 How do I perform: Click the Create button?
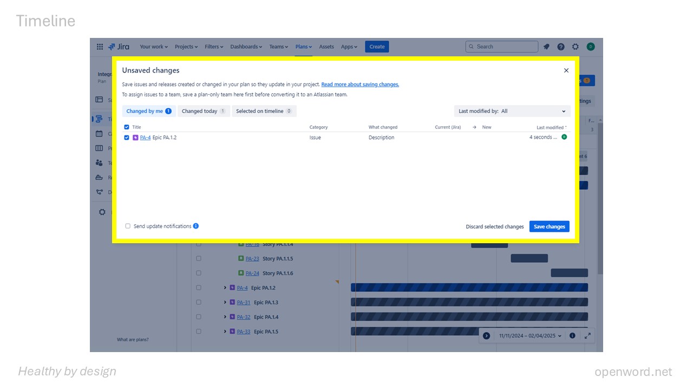pyautogui.click(x=377, y=47)
